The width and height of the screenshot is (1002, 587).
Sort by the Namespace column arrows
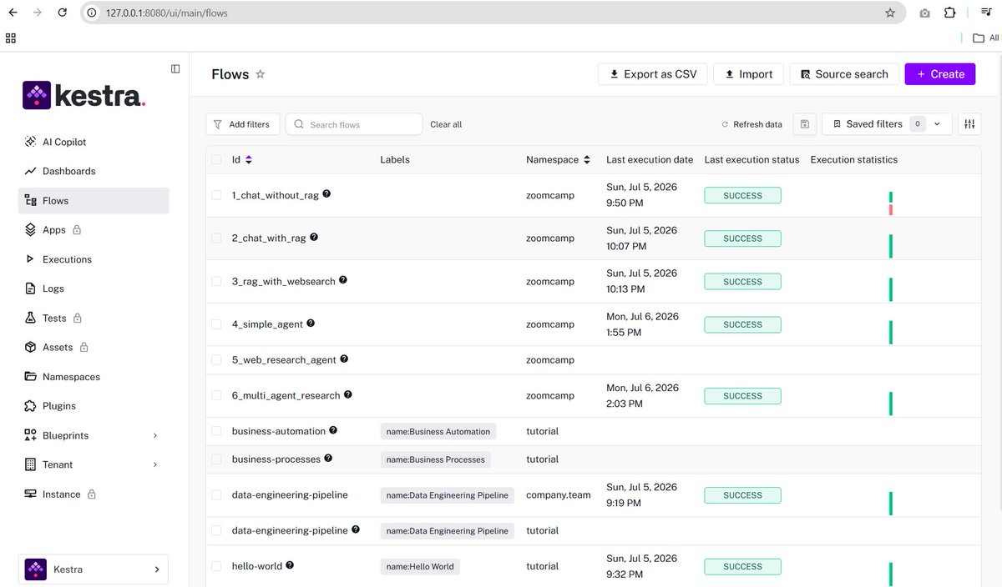(587, 159)
